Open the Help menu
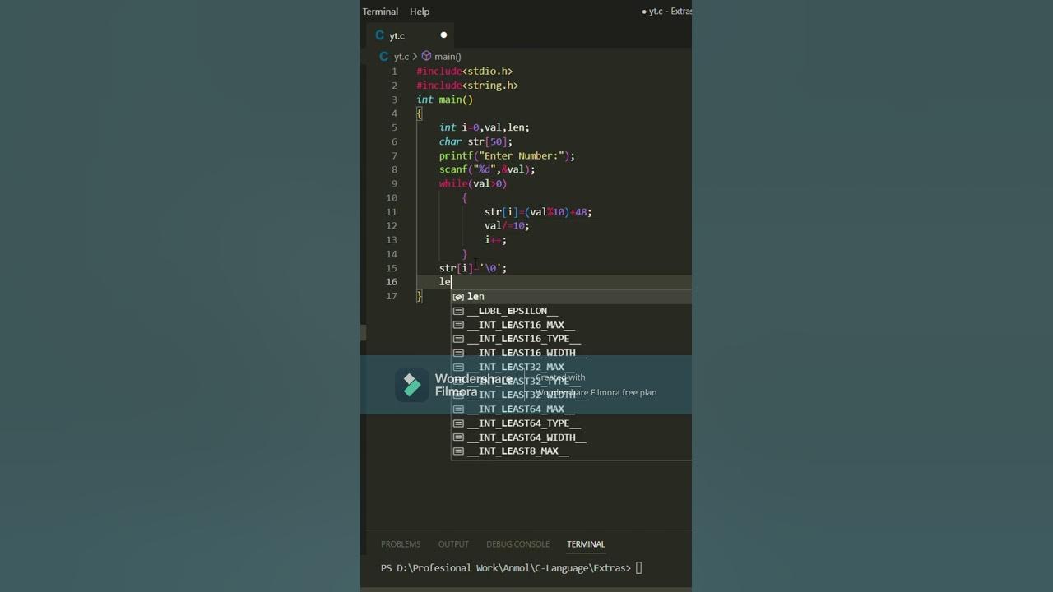 [x=420, y=12]
